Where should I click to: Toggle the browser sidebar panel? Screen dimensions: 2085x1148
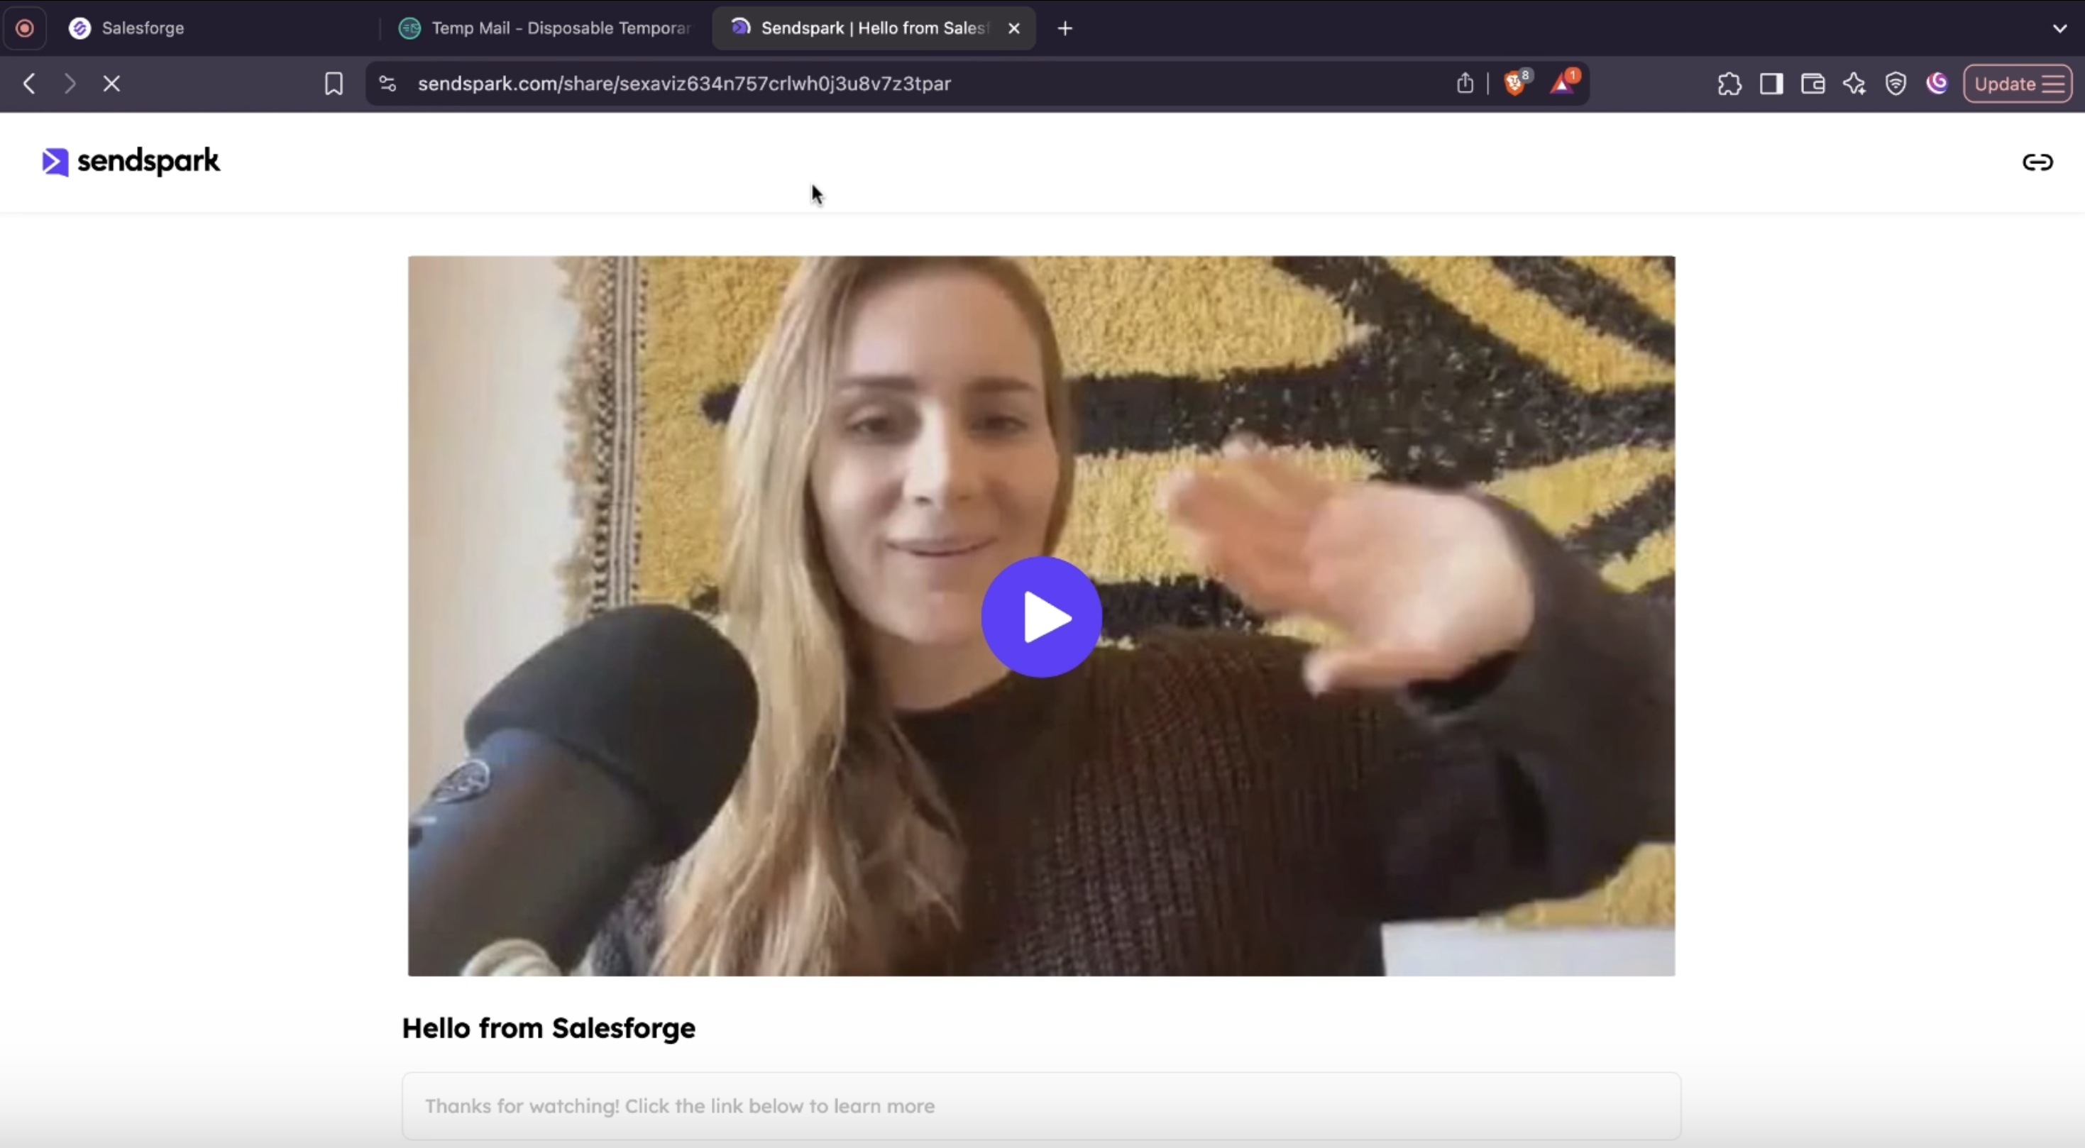(1771, 83)
